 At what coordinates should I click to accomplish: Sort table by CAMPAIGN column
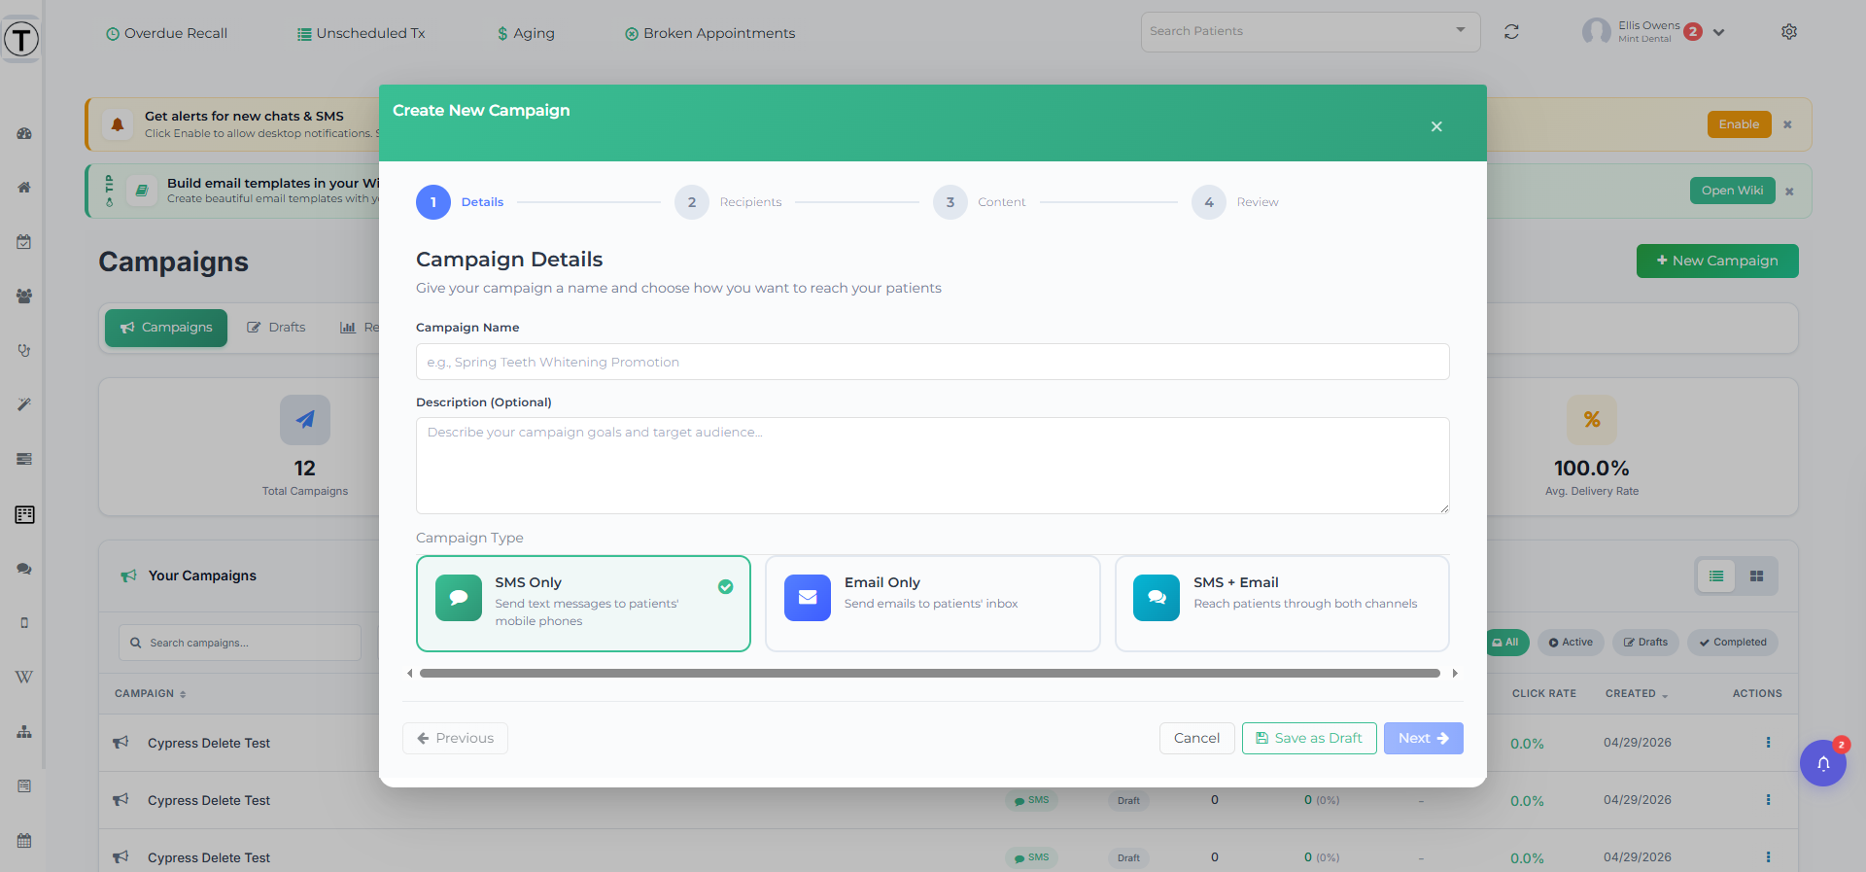(x=151, y=694)
